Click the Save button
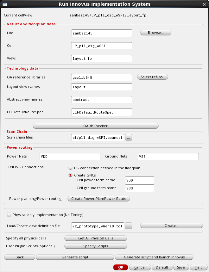The image size is (209, 272). pos(181,267)
